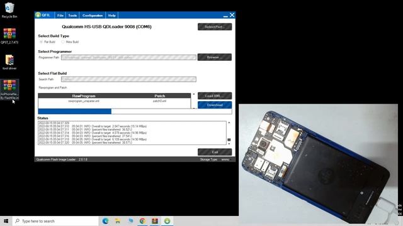The width and height of the screenshot is (403, 226).
Task: Click inside the Programmer Path field
Action: point(128,57)
